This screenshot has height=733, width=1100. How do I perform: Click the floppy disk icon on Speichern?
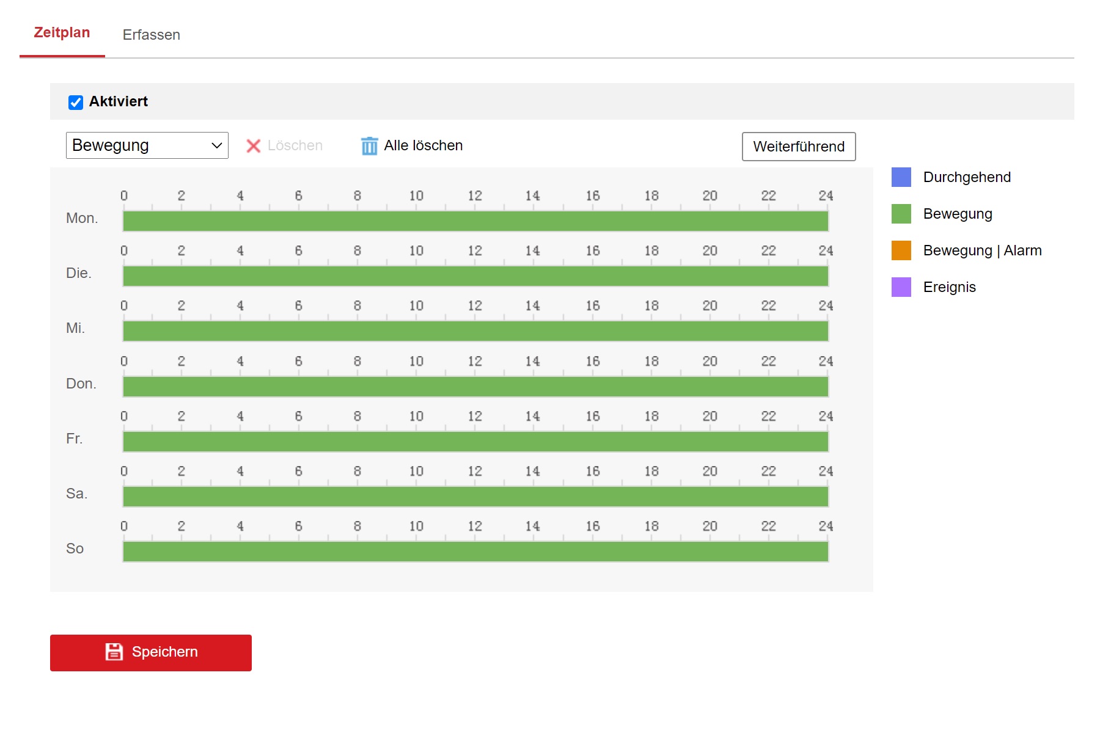(x=114, y=652)
